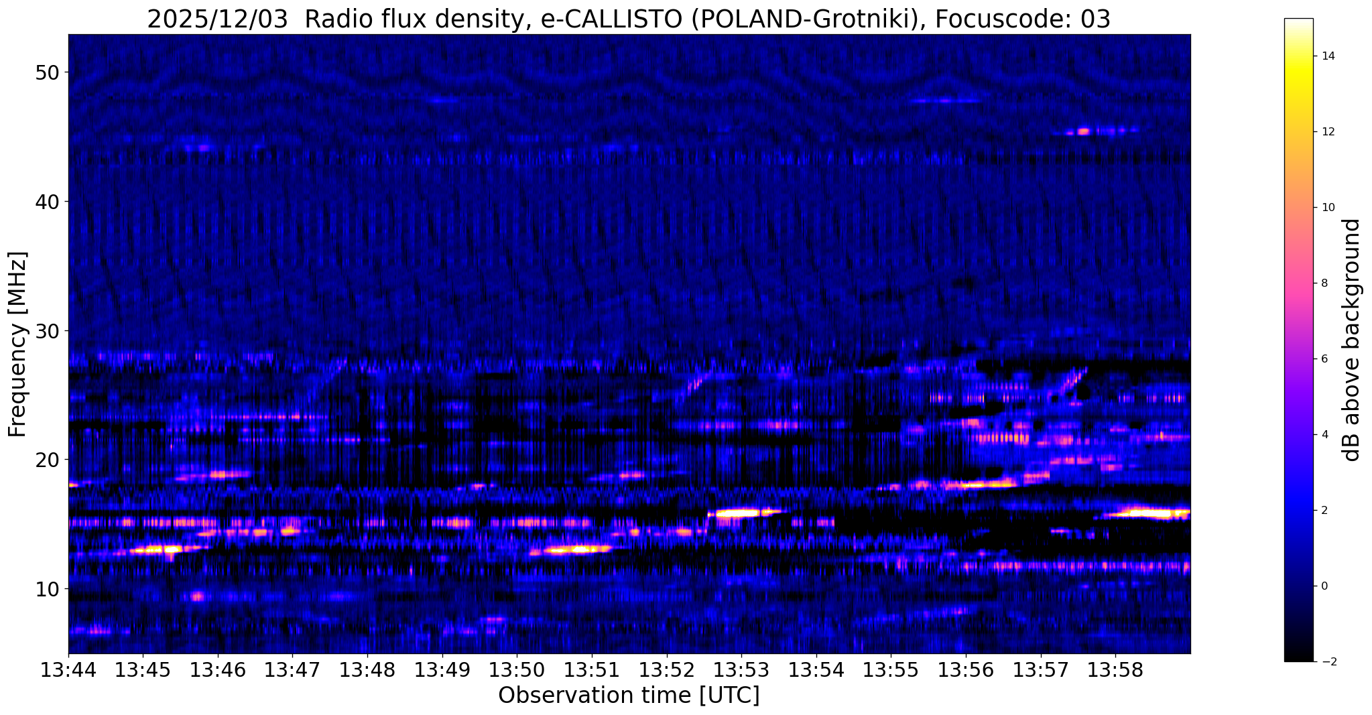
Task: Click the 13:56 time tick label
Action: pyautogui.click(x=966, y=670)
